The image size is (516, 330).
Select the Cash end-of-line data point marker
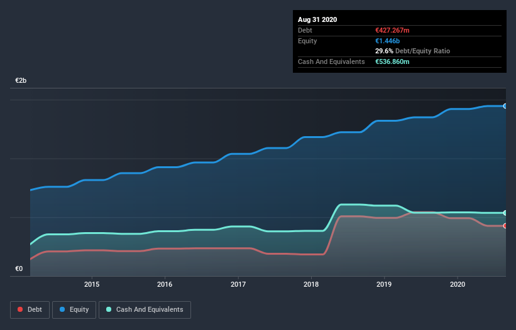coord(505,213)
